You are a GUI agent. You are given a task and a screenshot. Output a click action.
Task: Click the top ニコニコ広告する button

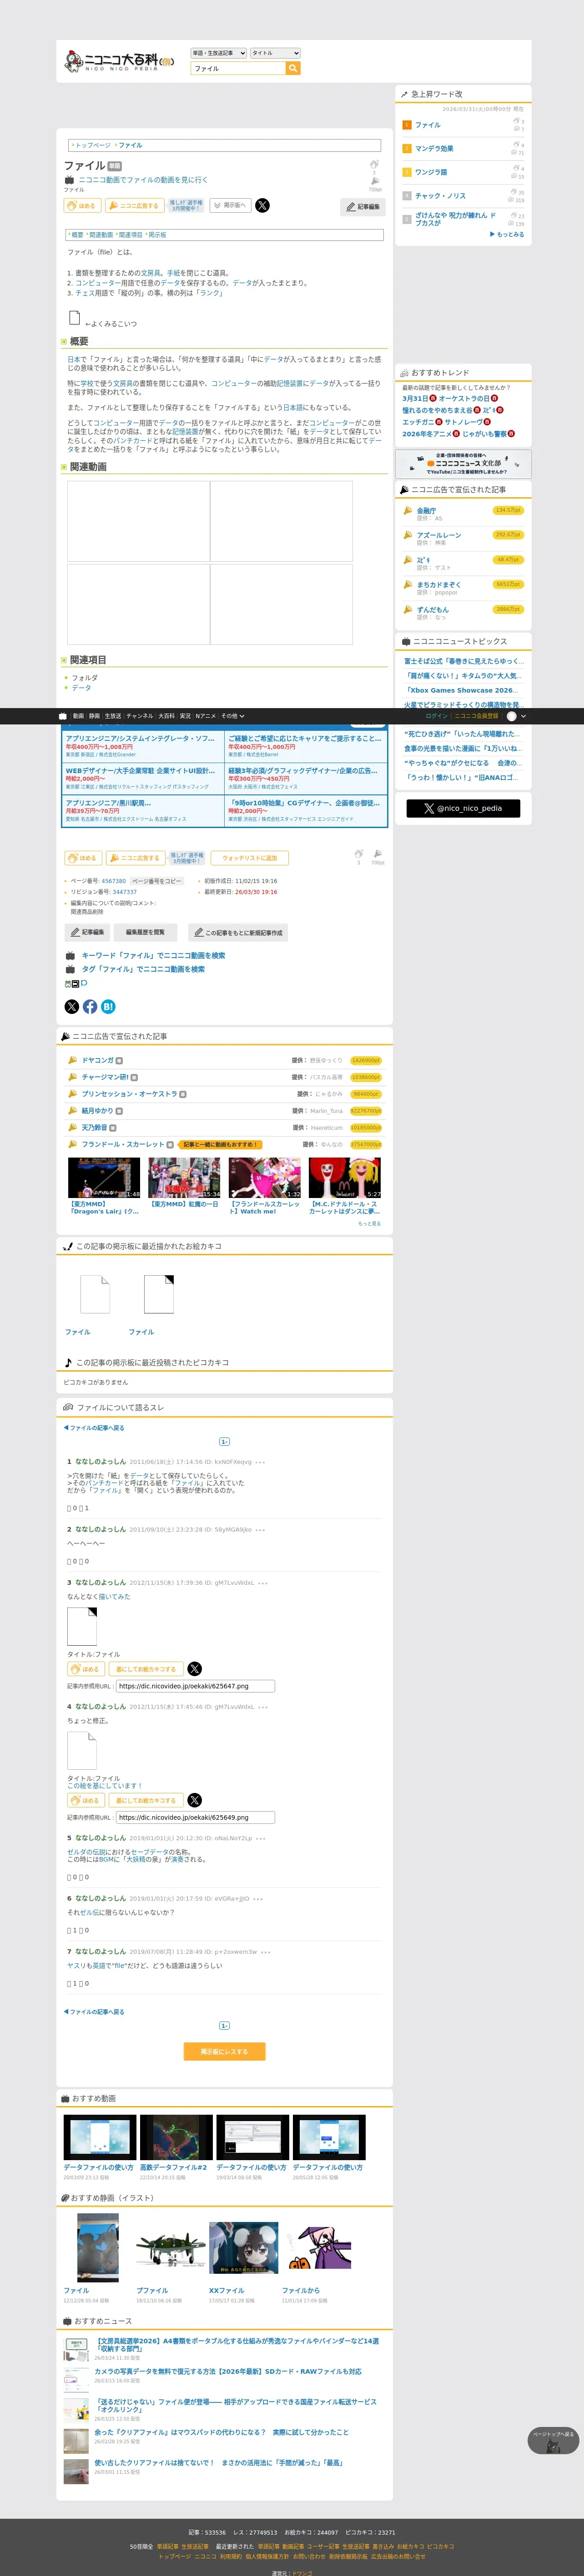point(134,205)
